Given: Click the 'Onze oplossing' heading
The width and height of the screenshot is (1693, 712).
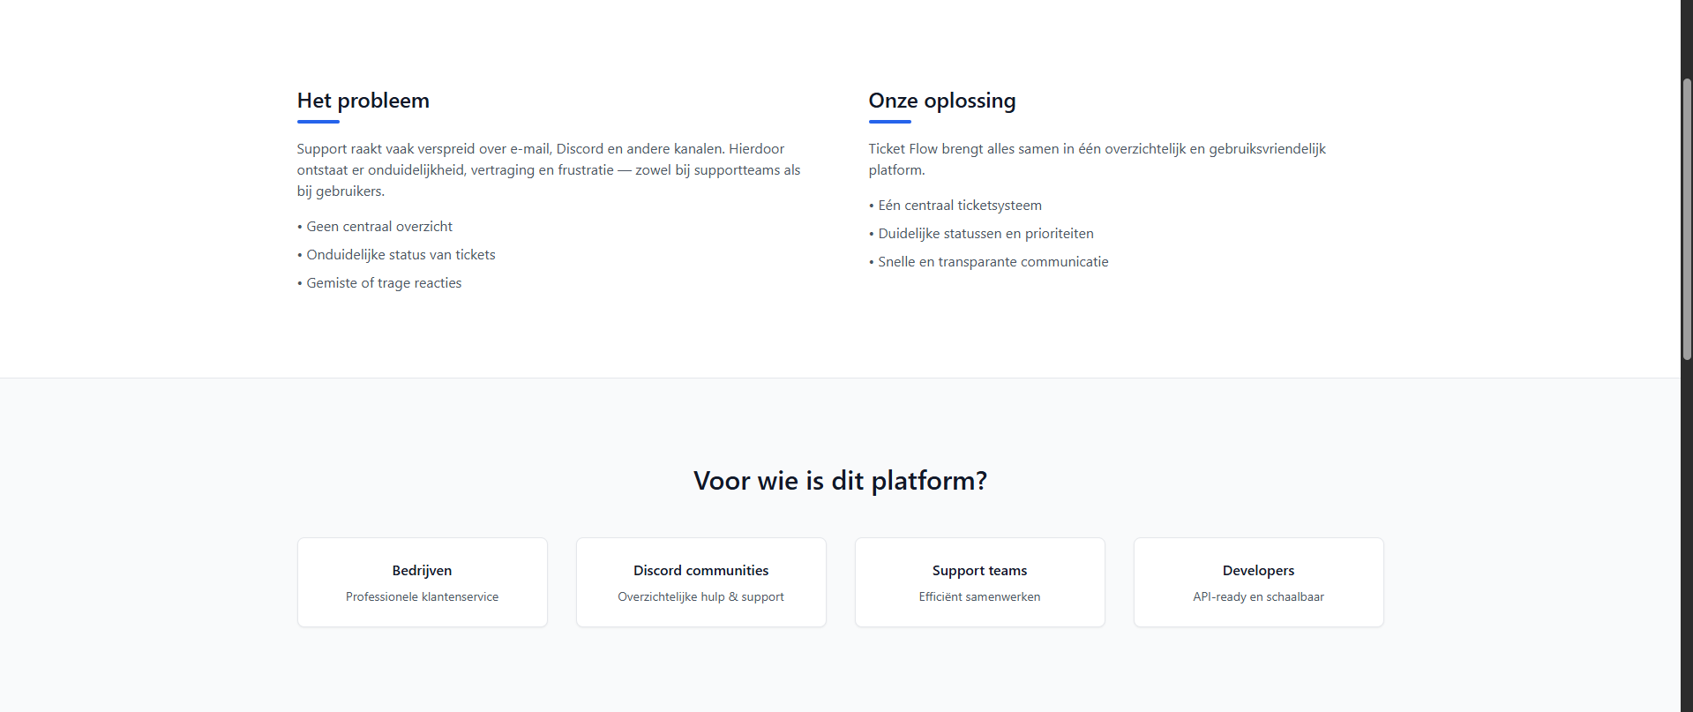Looking at the screenshot, I should click(941, 101).
